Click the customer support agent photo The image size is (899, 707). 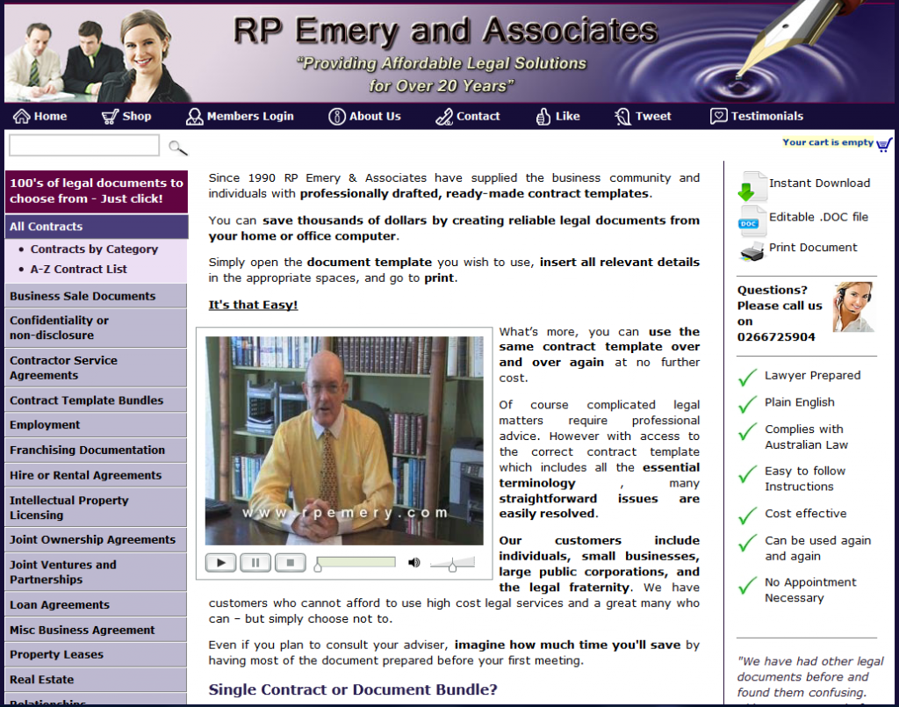click(x=852, y=307)
